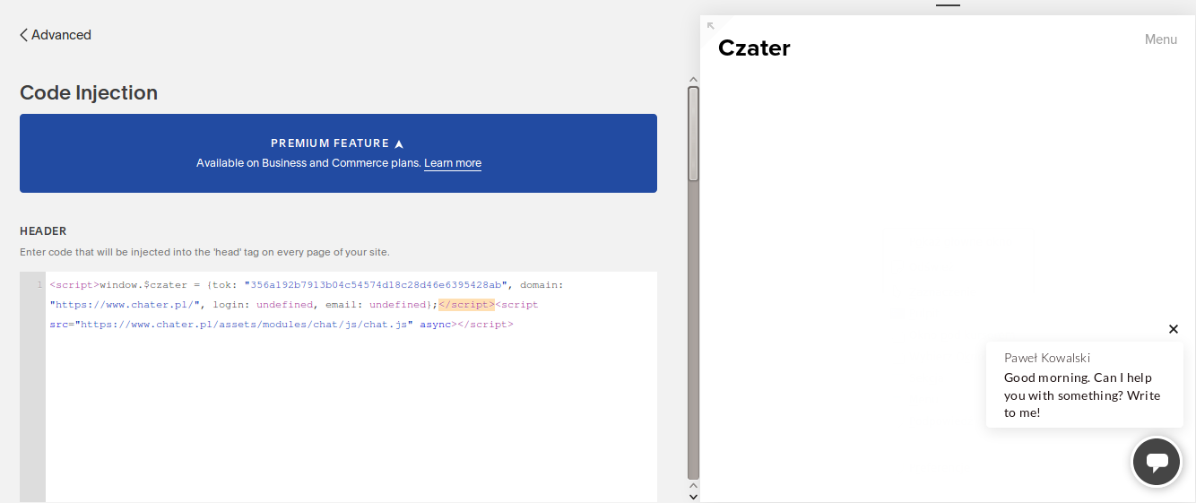
Task: Click the highlighted closing script tag
Action: [x=466, y=305]
